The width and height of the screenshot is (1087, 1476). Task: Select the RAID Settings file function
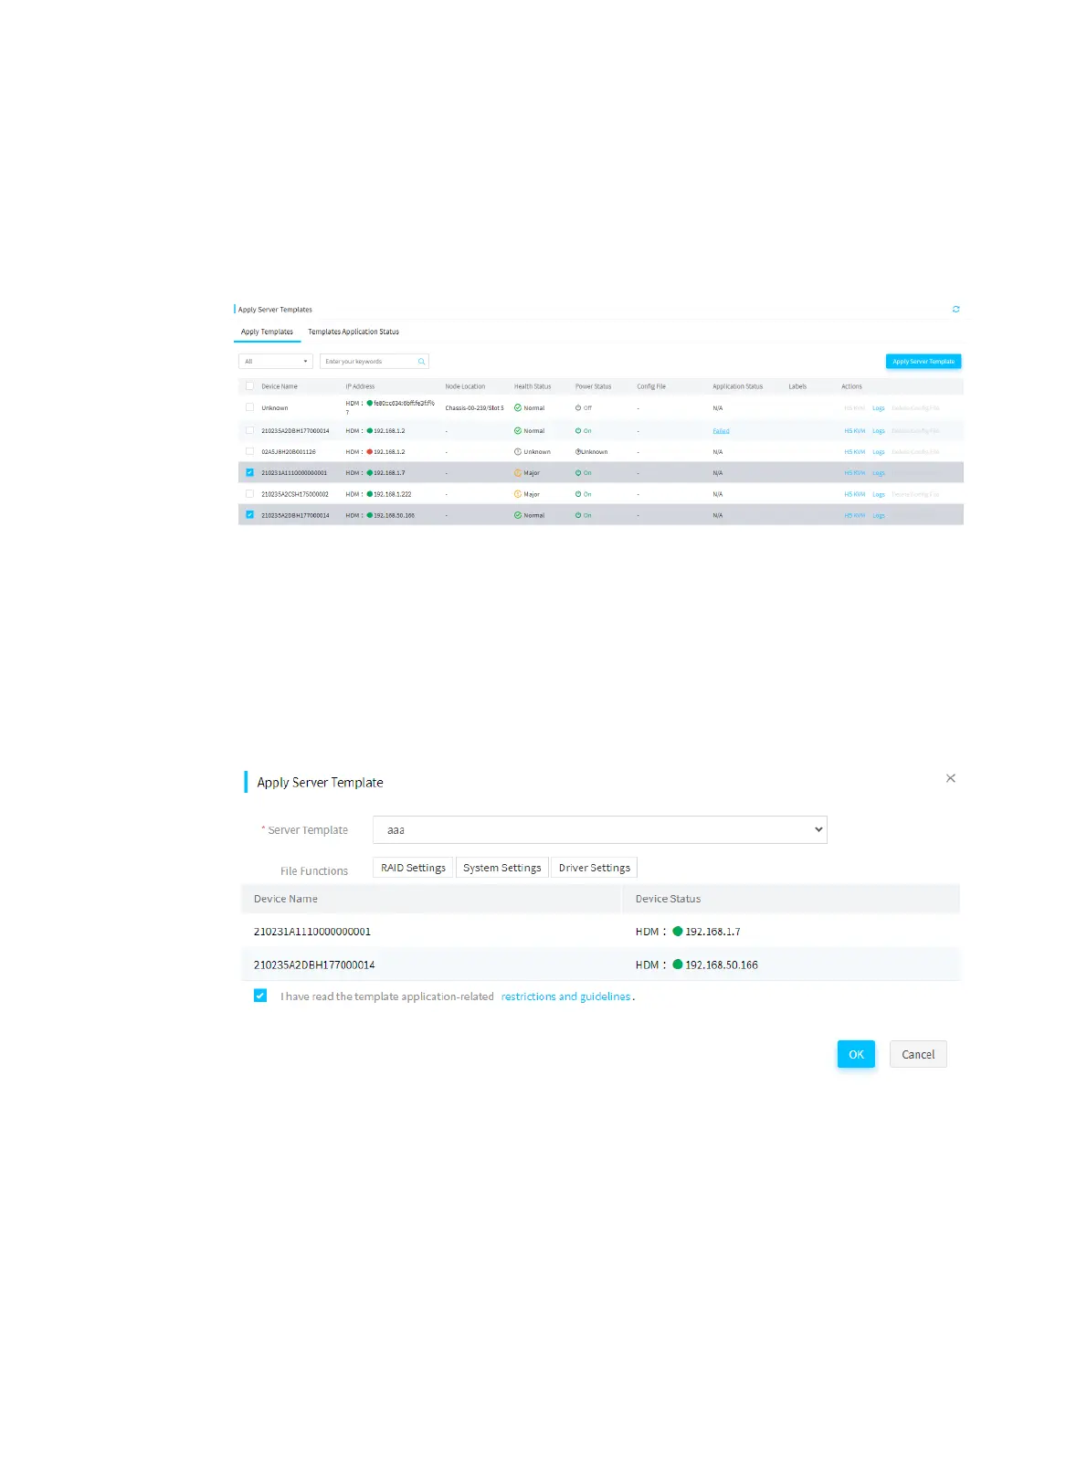[413, 868]
